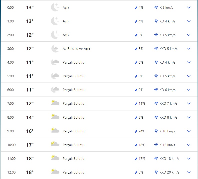The image size is (198, 179).
Task: Click the 8:00 time label
Action: tap(11, 117)
